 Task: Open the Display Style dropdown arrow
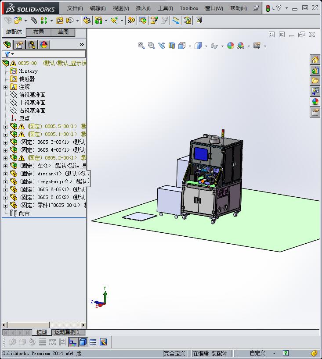click(206, 46)
